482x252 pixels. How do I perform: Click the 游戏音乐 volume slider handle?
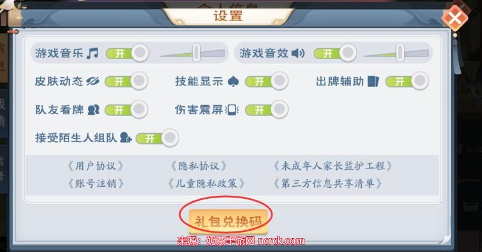pos(196,53)
